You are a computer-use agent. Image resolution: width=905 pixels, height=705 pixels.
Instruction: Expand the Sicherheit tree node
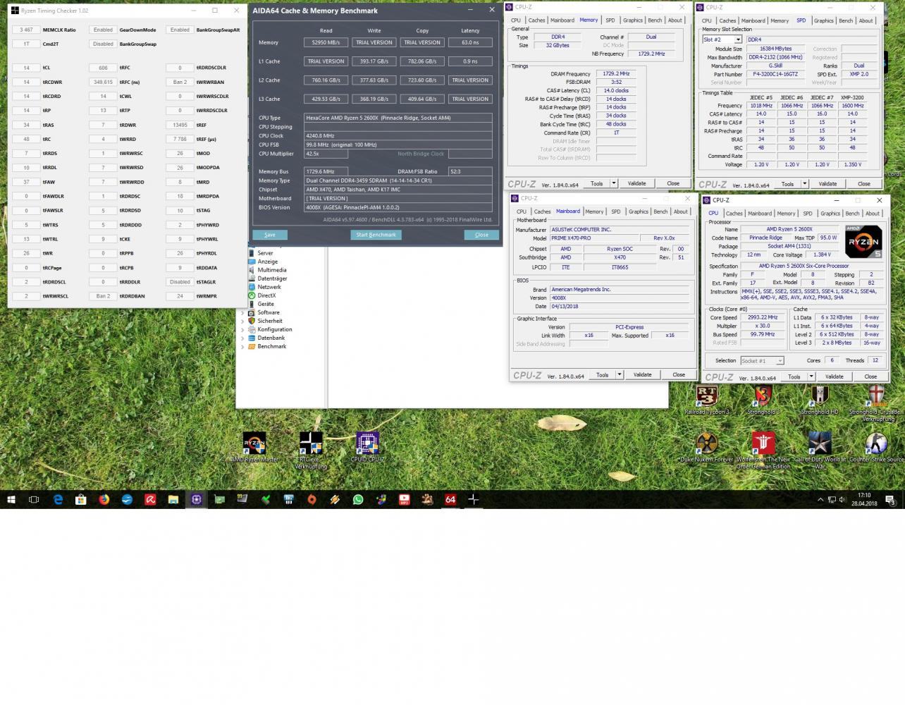(x=243, y=321)
